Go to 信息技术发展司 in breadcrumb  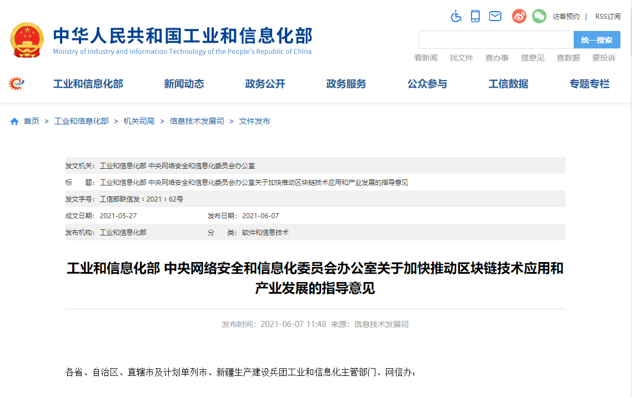coord(197,121)
